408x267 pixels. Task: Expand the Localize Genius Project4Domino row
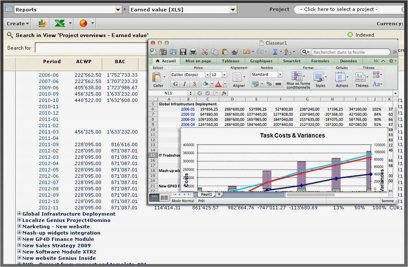(19, 220)
